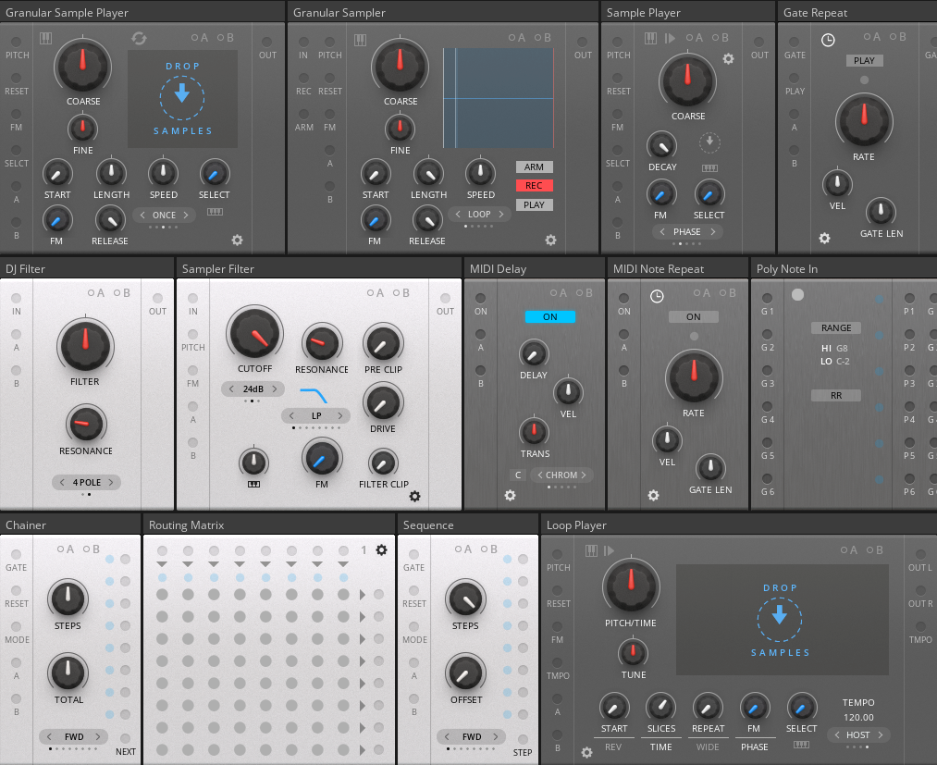This screenshot has width=937, height=765.
Task: Click the circular reload icon in Granular Sample Player
Action: pos(140,37)
